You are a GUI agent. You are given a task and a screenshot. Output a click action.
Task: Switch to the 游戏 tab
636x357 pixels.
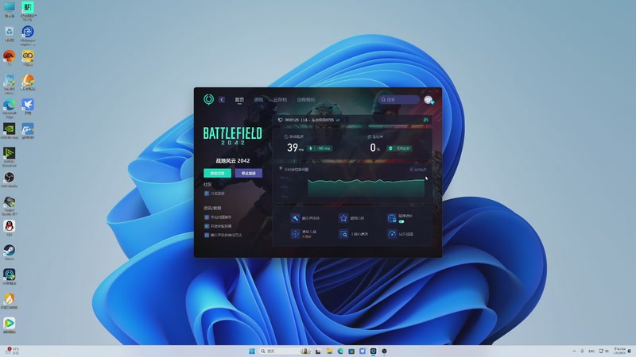coord(259,100)
